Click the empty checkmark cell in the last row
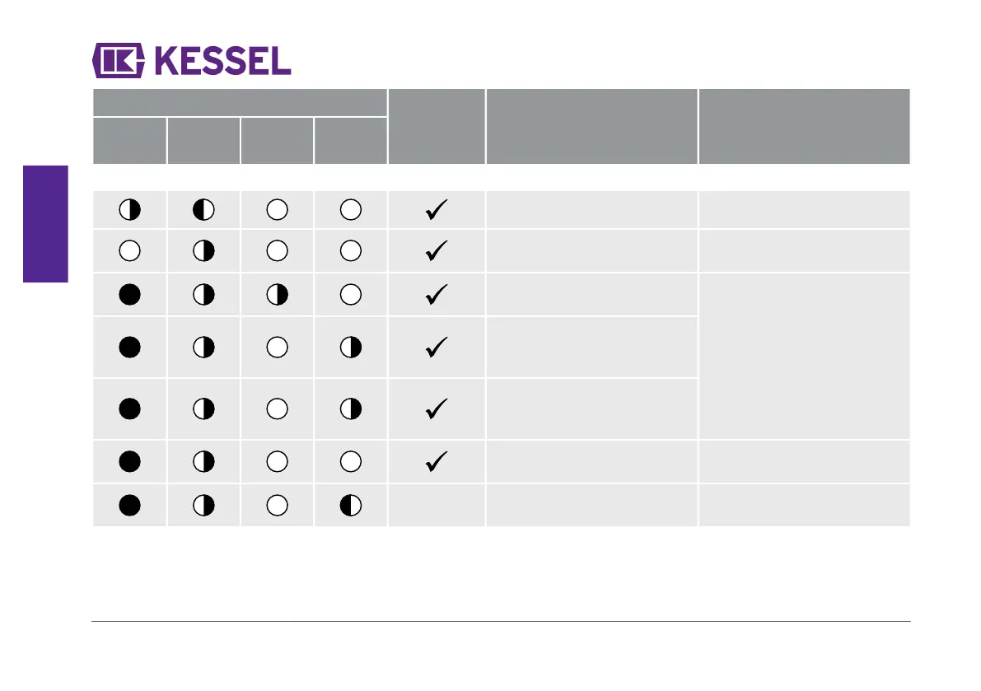Viewport: 981px width, 691px height. click(437, 505)
